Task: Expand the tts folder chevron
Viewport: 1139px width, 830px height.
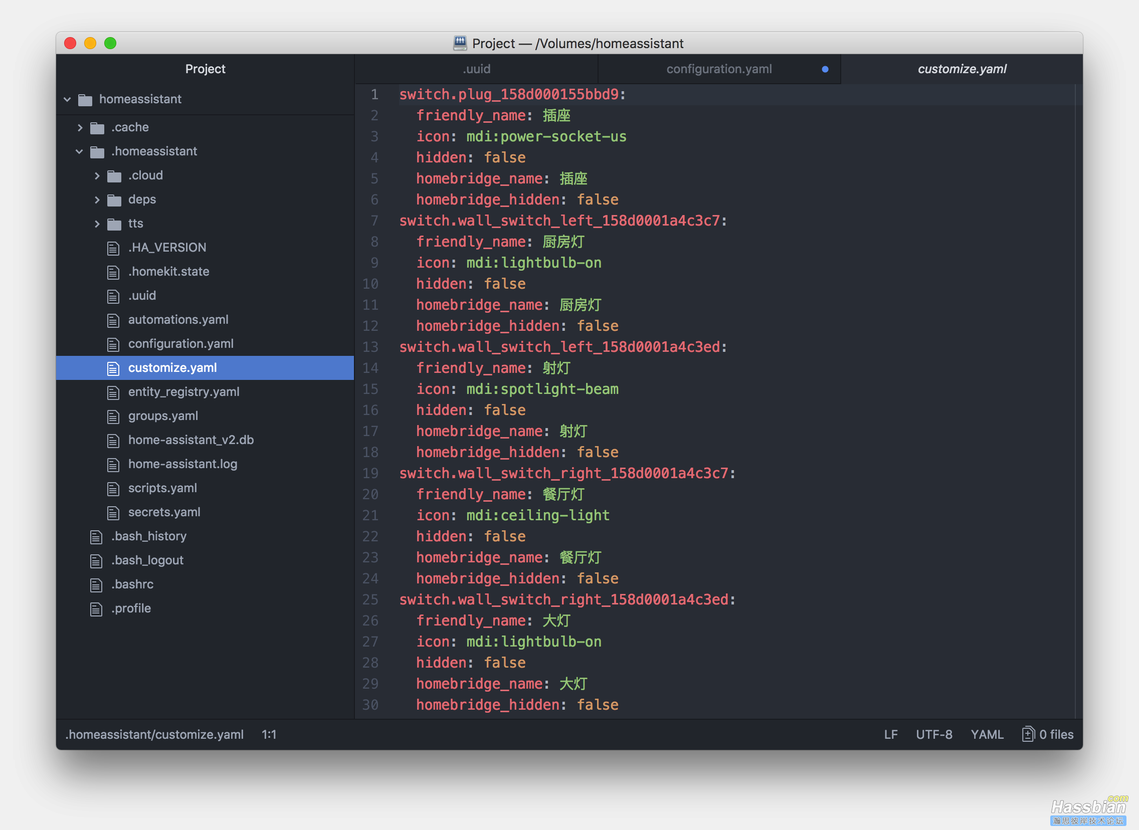Action: pyautogui.click(x=97, y=224)
